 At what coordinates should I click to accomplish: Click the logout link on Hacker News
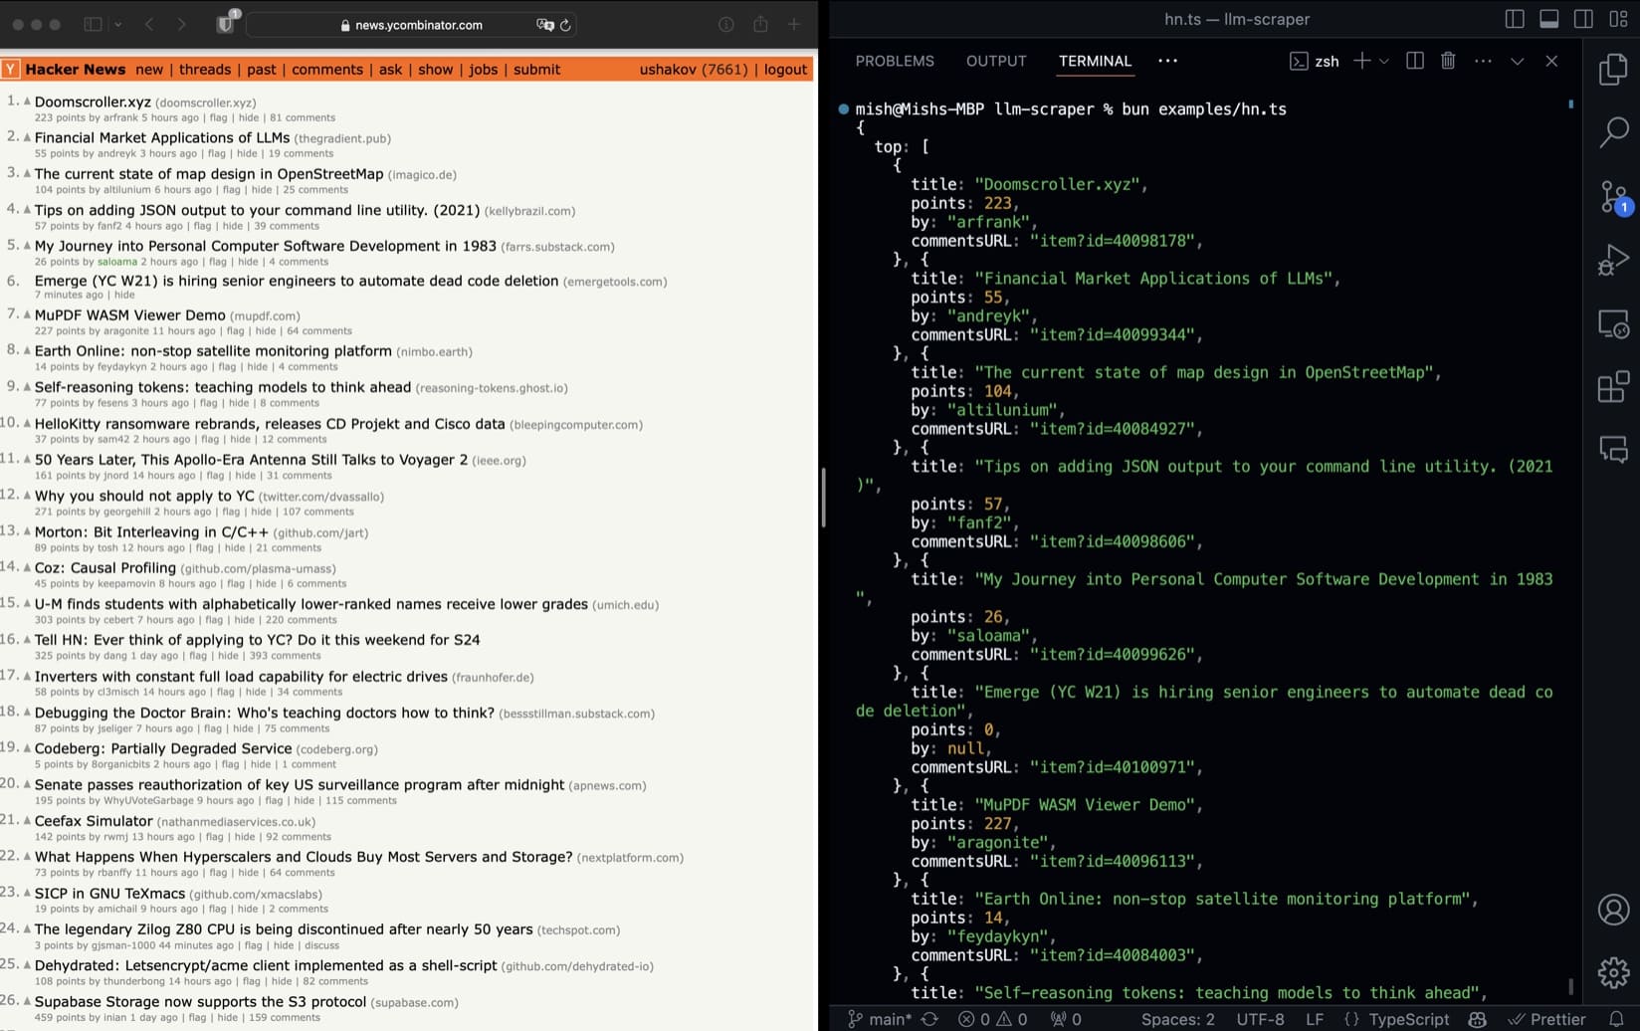[x=785, y=70]
